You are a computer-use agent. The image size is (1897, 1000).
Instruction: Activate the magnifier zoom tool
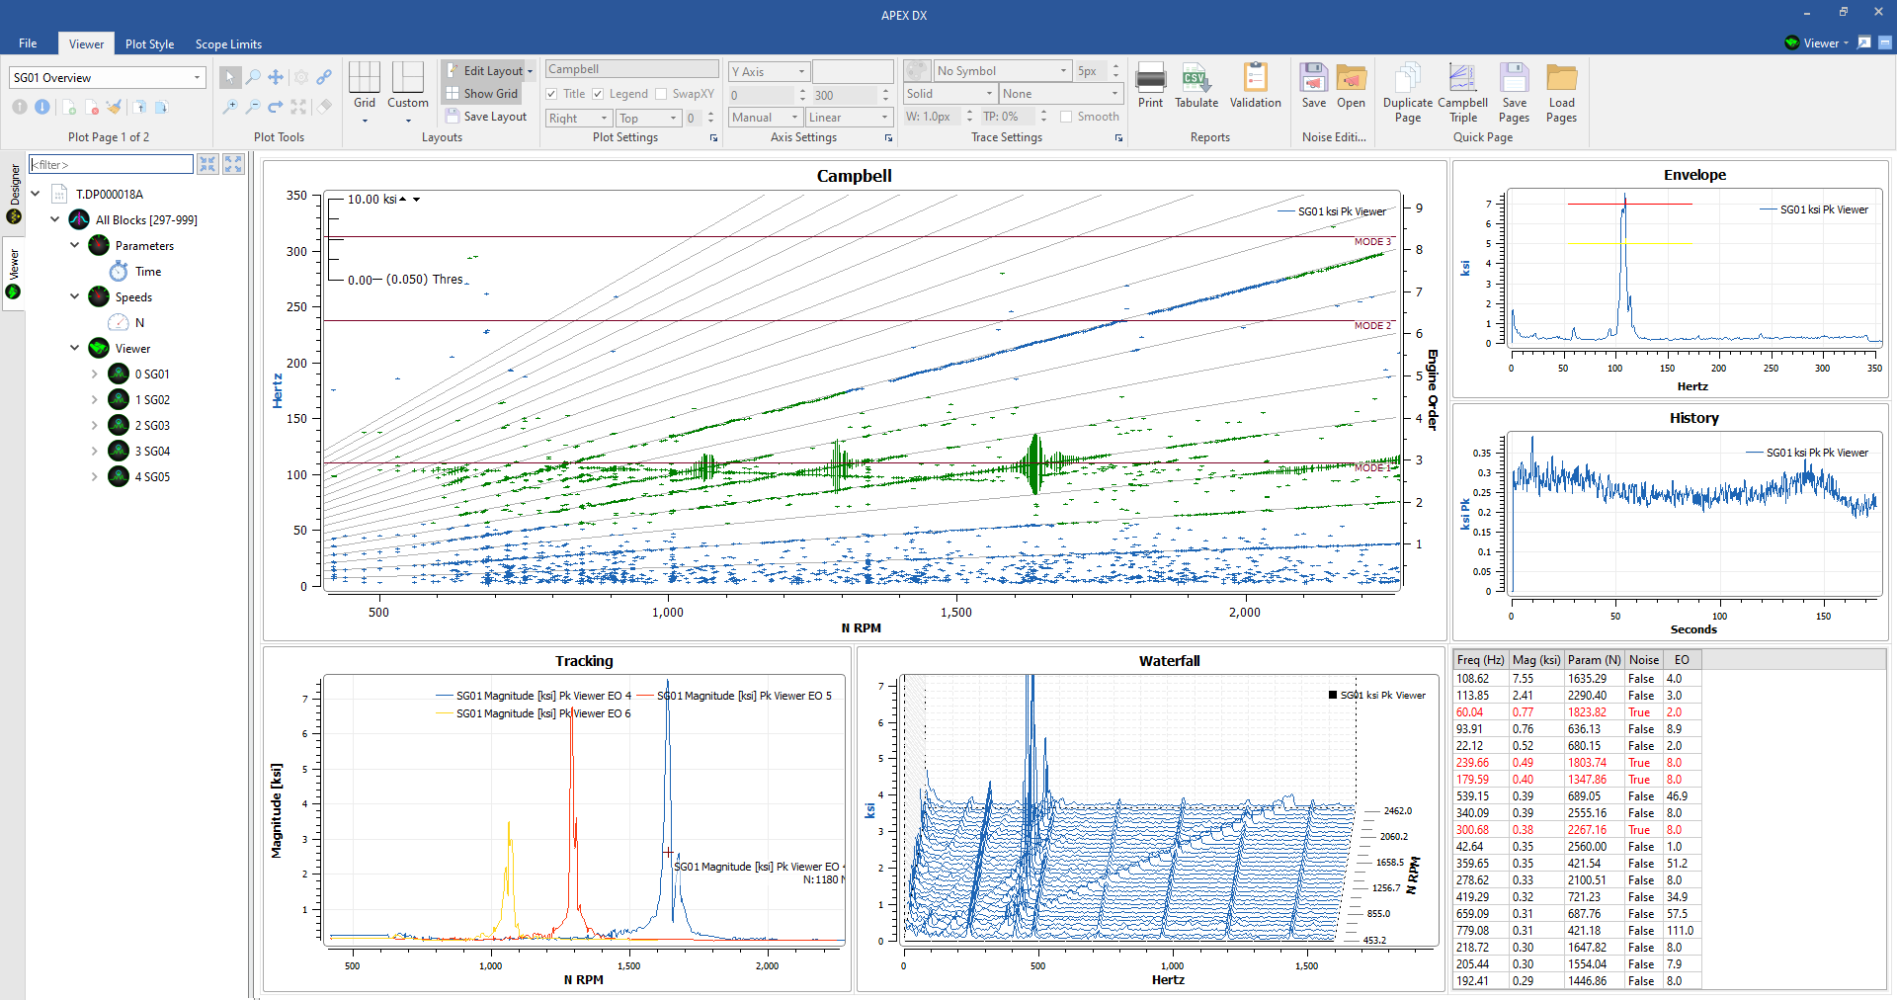tap(253, 77)
